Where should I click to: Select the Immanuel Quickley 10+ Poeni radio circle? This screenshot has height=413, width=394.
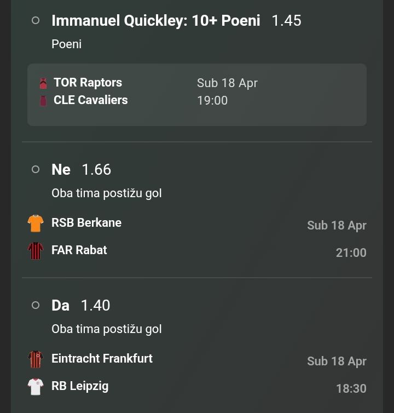point(36,21)
